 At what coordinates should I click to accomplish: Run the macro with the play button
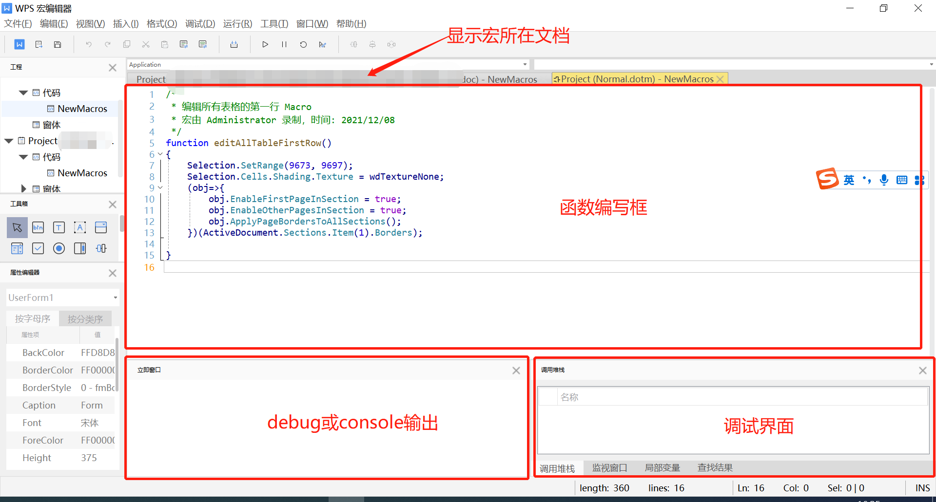(265, 44)
